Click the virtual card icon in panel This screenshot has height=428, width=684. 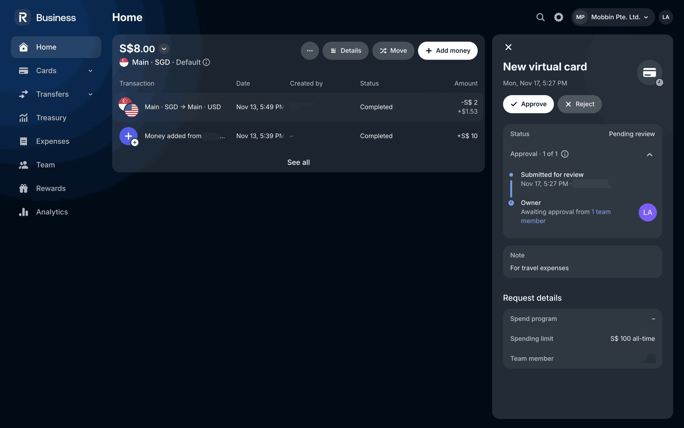click(x=649, y=73)
